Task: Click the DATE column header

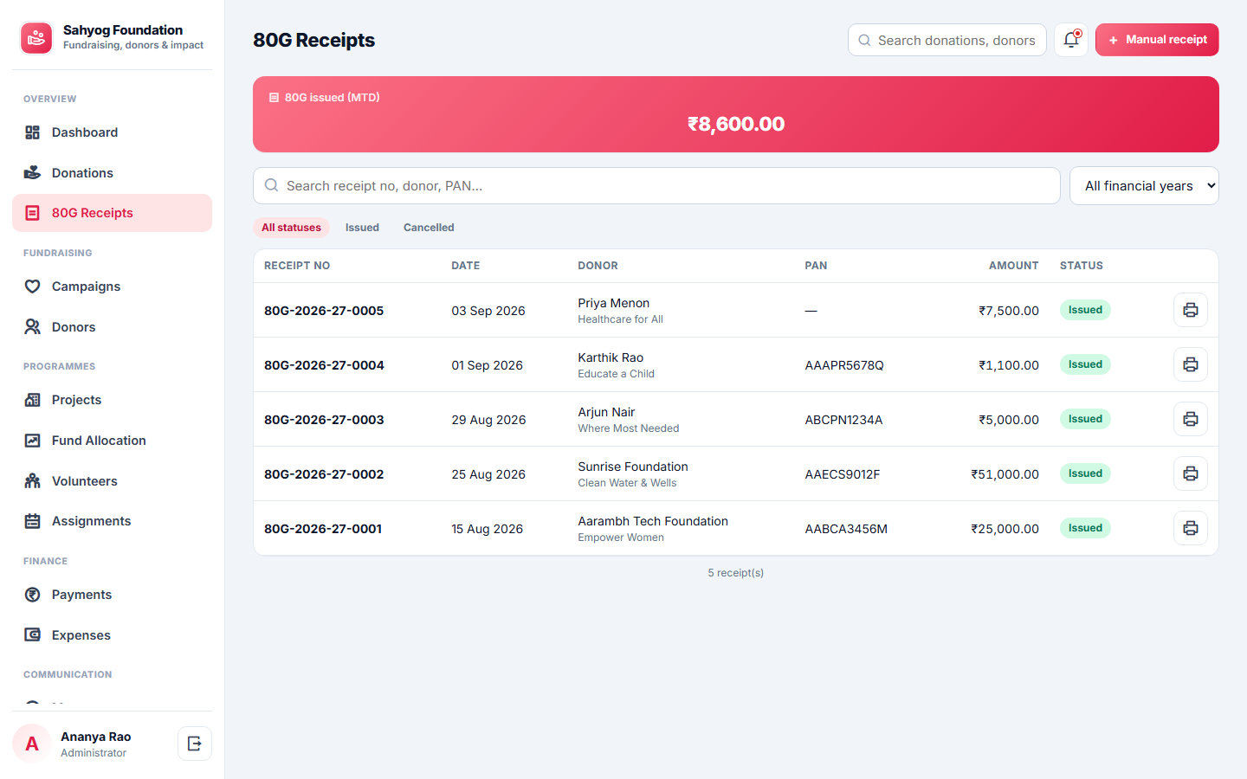Action: (x=466, y=266)
